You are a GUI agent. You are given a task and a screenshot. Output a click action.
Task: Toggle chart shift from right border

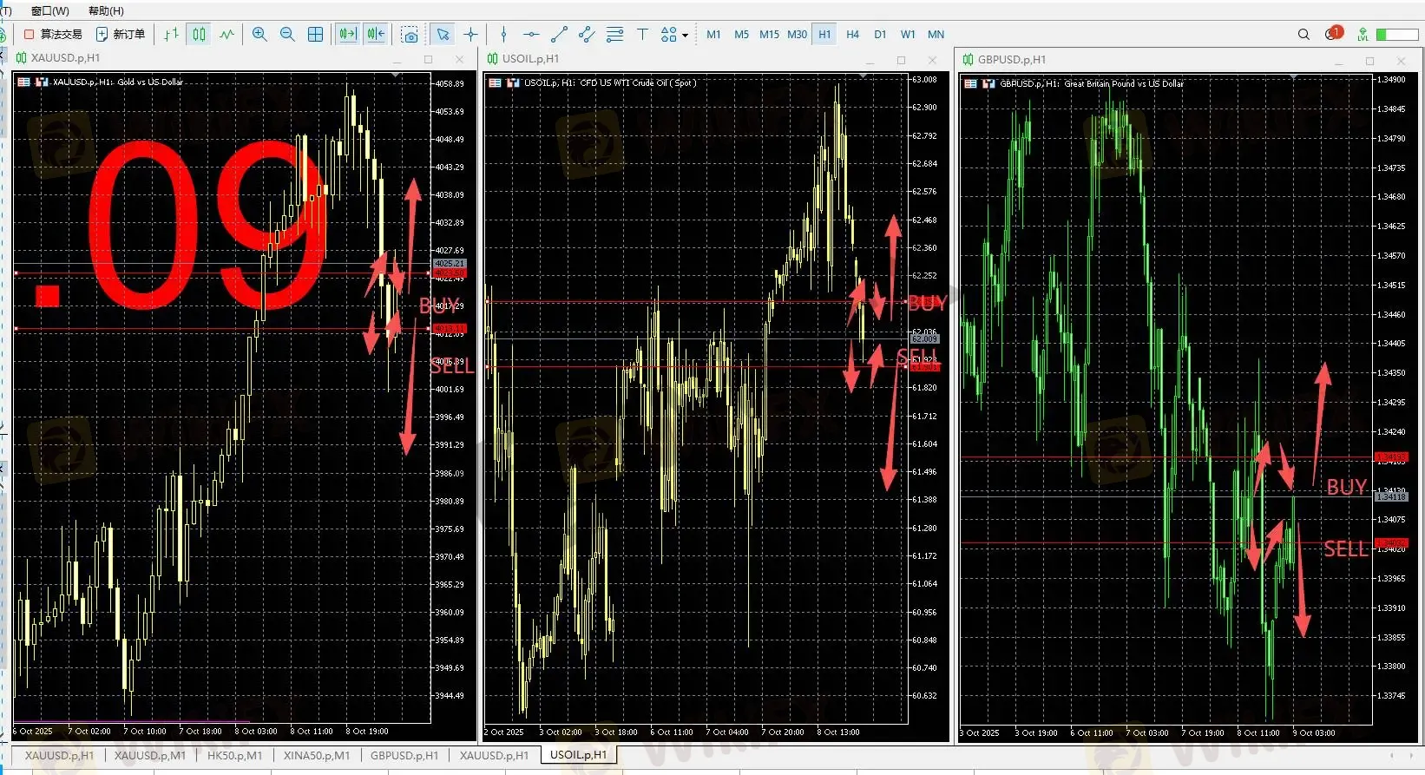[x=375, y=35]
